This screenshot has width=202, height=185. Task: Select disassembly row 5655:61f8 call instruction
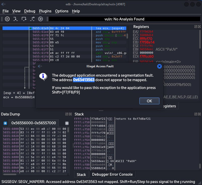[64, 53]
